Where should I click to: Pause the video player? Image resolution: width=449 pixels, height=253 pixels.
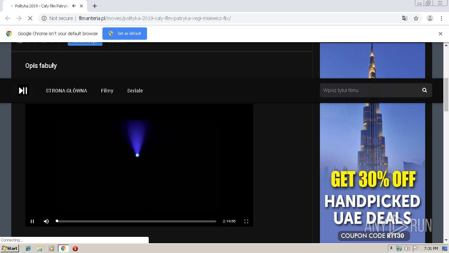(32, 221)
